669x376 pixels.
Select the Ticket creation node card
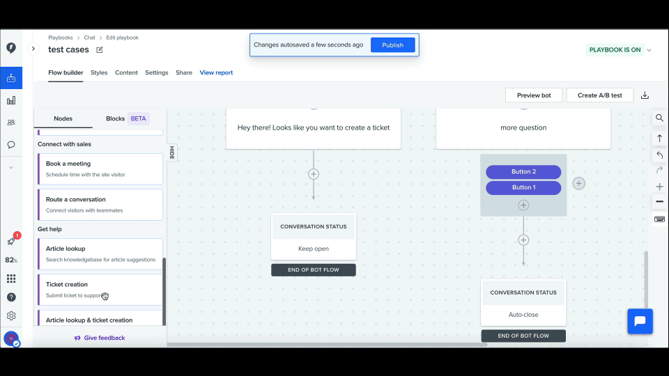(x=100, y=289)
